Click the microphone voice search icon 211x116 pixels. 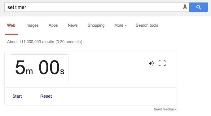coord(185,7)
